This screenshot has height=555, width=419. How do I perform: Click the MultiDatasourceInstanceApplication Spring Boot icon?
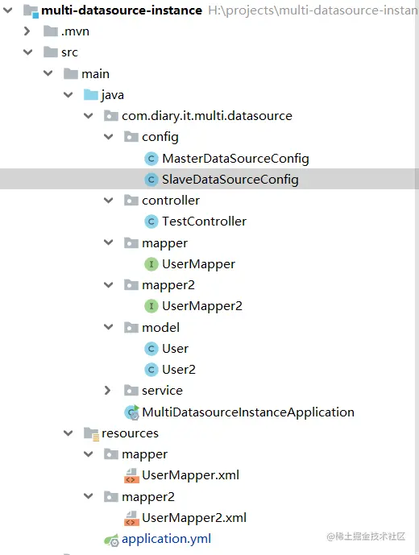[132, 412]
